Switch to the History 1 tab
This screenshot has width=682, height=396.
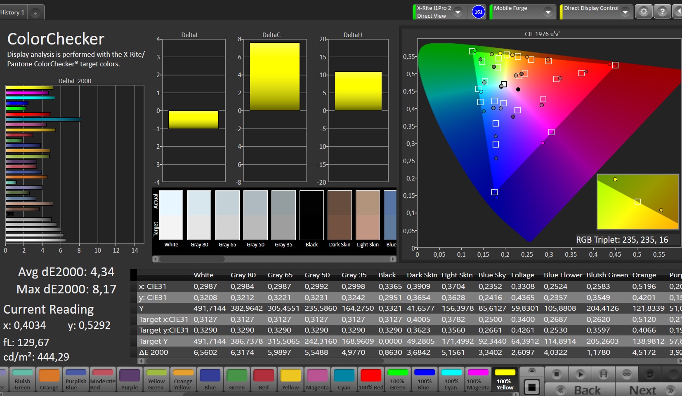coord(12,12)
